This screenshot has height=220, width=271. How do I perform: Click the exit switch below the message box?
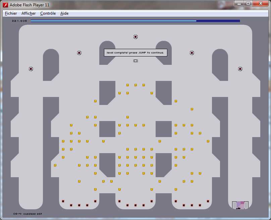click(x=135, y=61)
